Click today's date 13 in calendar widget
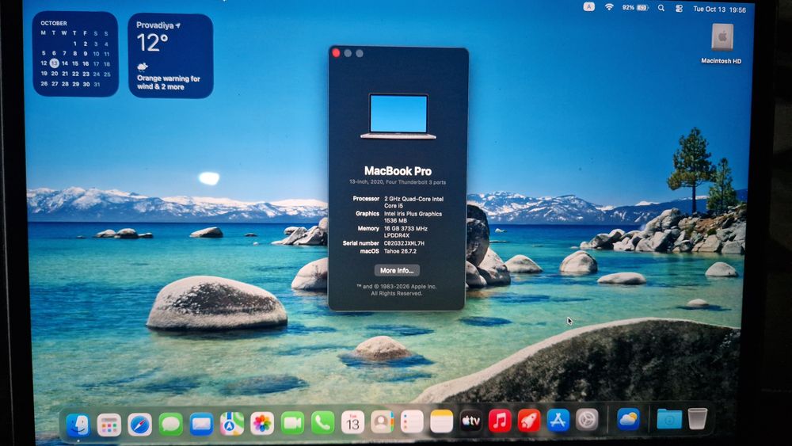 pyautogui.click(x=54, y=63)
